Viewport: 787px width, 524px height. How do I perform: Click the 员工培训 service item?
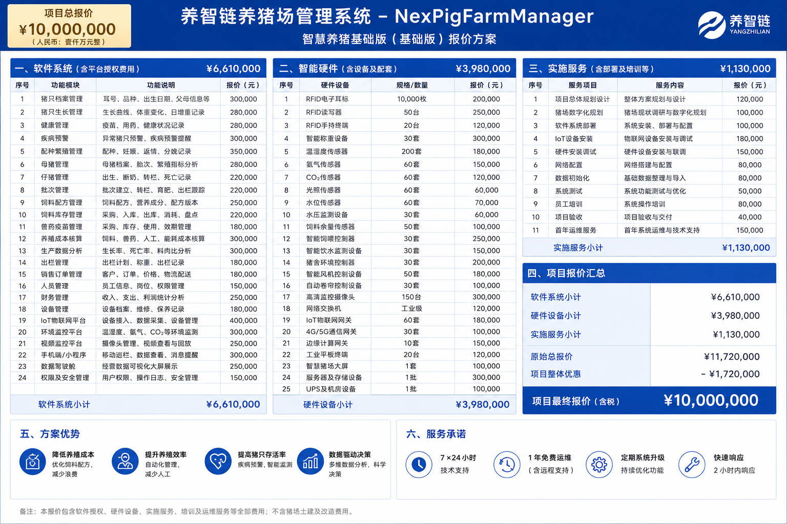pyautogui.click(x=569, y=204)
